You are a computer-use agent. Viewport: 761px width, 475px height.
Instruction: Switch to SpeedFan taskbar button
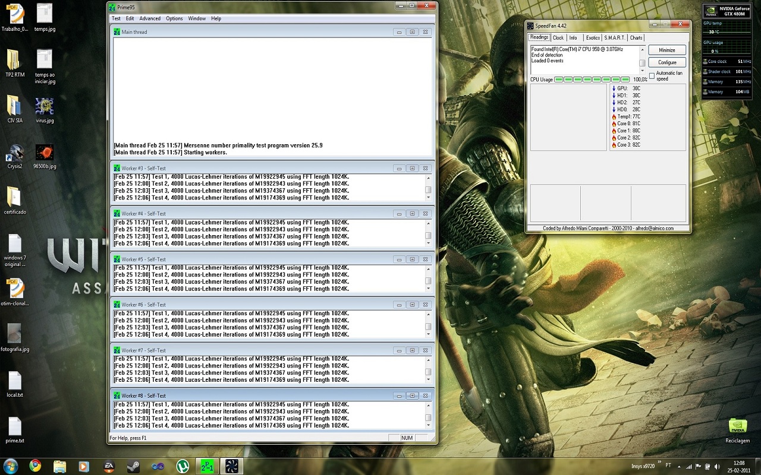pyautogui.click(x=231, y=466)
